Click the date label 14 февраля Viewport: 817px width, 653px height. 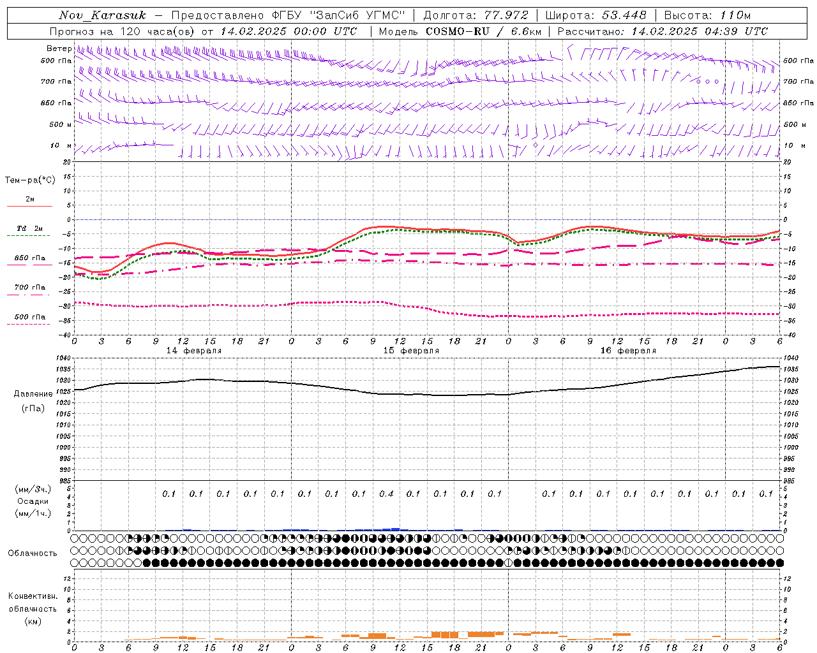[x=194, y=351]
